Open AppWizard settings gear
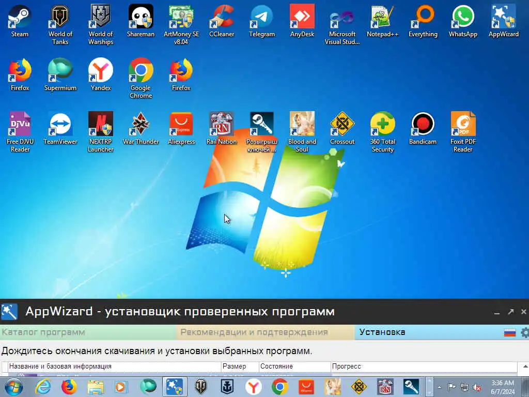 point(525,332)
